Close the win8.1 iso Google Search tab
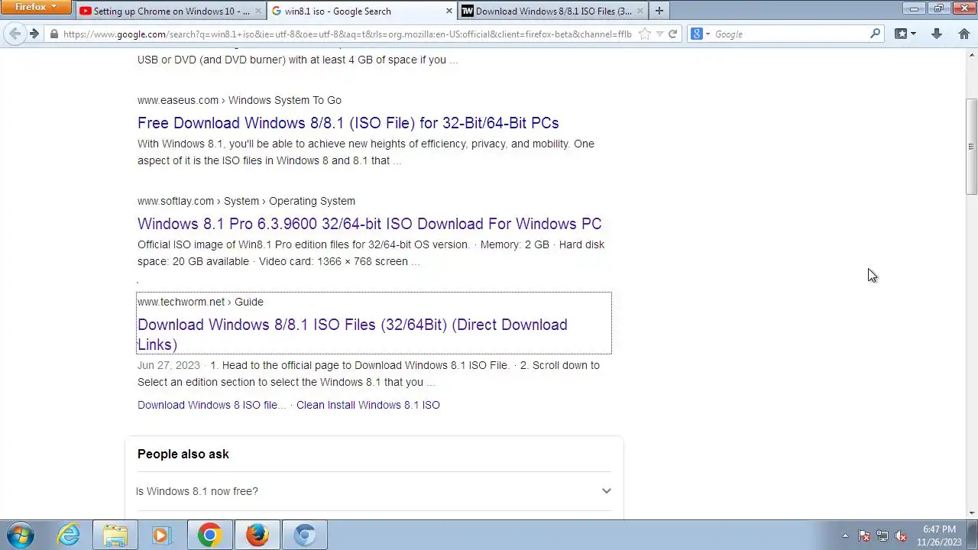The width and height of the screenshot is (978, 550). (449, 11)
